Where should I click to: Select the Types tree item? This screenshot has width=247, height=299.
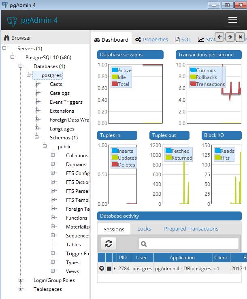[x=72, y=263]
